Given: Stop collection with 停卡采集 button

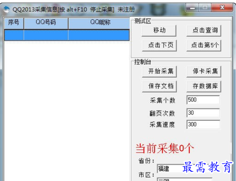Looking at the screenshot, I should (x=204, y=72).
